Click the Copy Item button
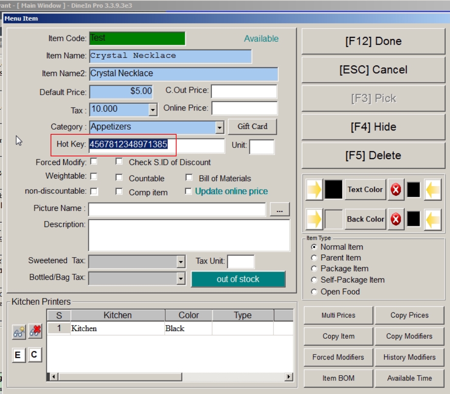Image resolution: width=450 pixels, height=394 pixels. point(338,336)
